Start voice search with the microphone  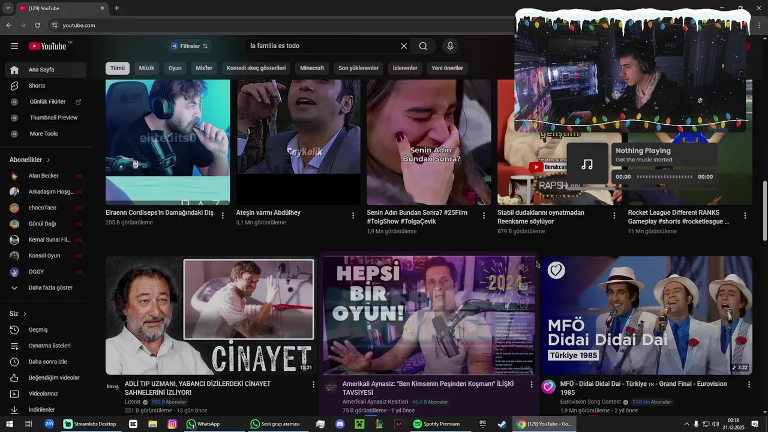tap(450, 46)
